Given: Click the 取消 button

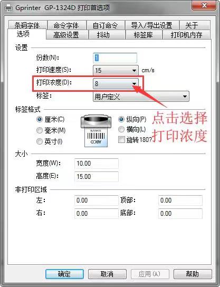Looking at the screenshot, I should (x=107, y=274).
